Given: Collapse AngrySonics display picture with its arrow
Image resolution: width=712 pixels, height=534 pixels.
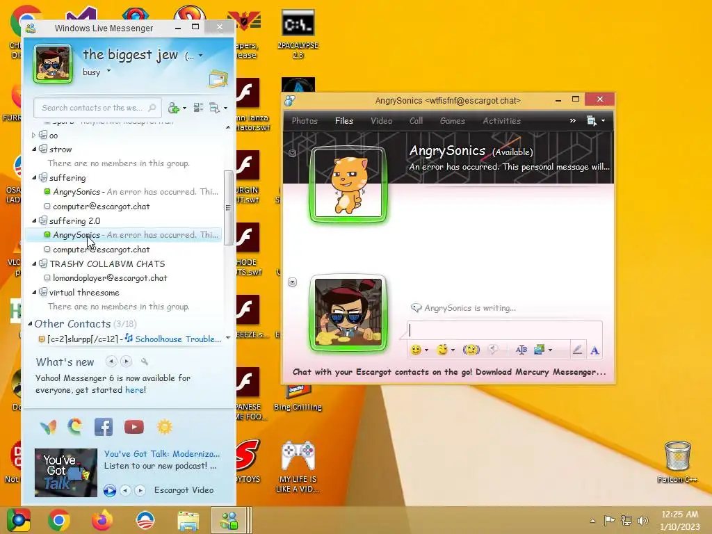Looking at the screenshot, I should (293, 153).
